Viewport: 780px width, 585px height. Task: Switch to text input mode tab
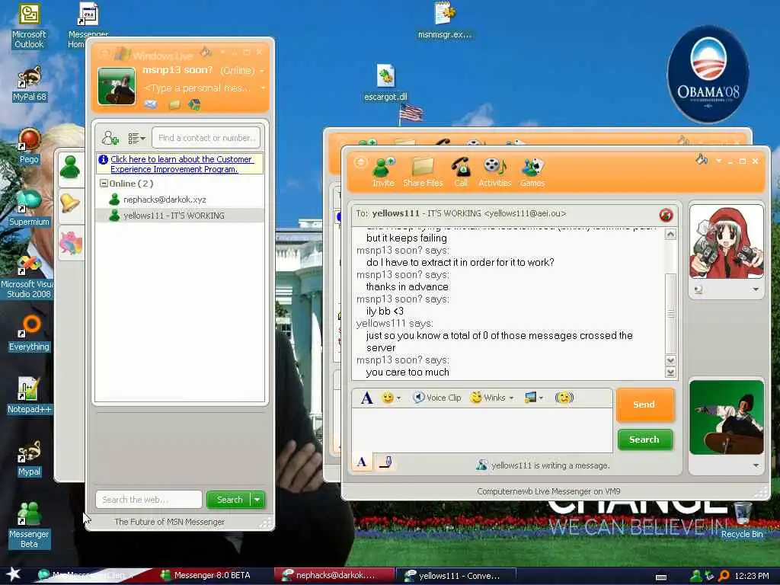362,462
